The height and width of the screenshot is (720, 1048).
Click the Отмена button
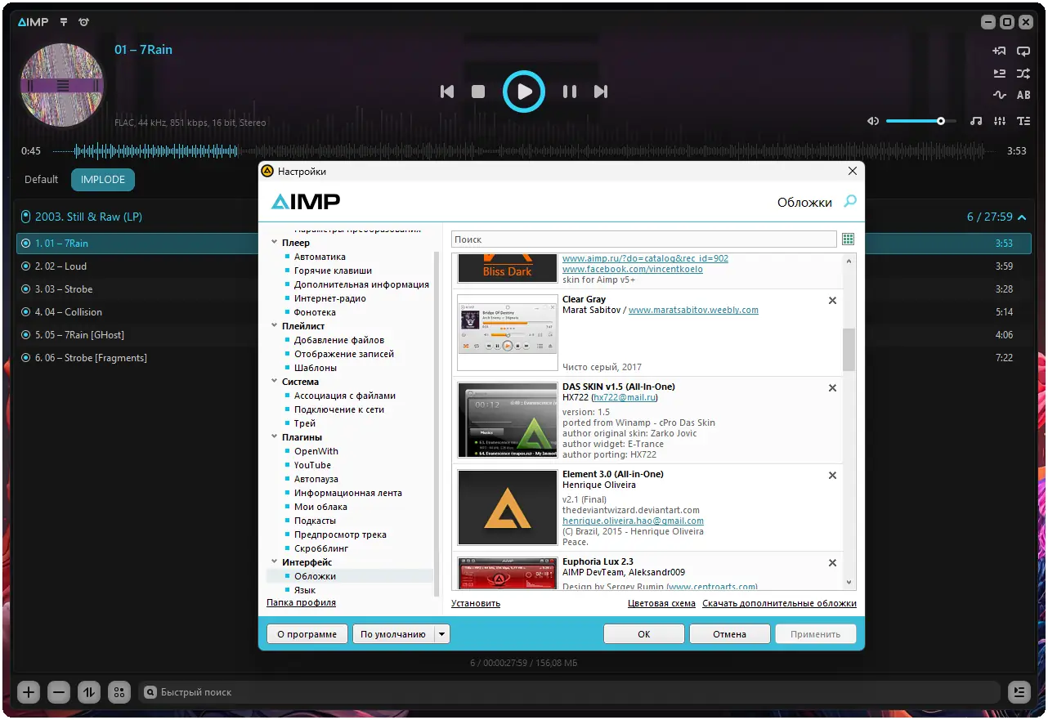click(729, 634)
